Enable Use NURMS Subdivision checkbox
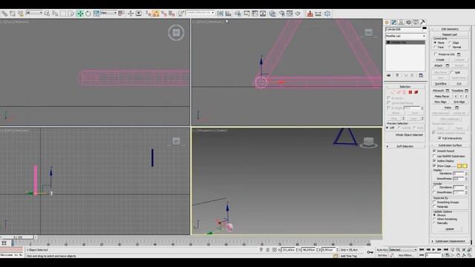The image size is (475, 267). coord(434,156)
